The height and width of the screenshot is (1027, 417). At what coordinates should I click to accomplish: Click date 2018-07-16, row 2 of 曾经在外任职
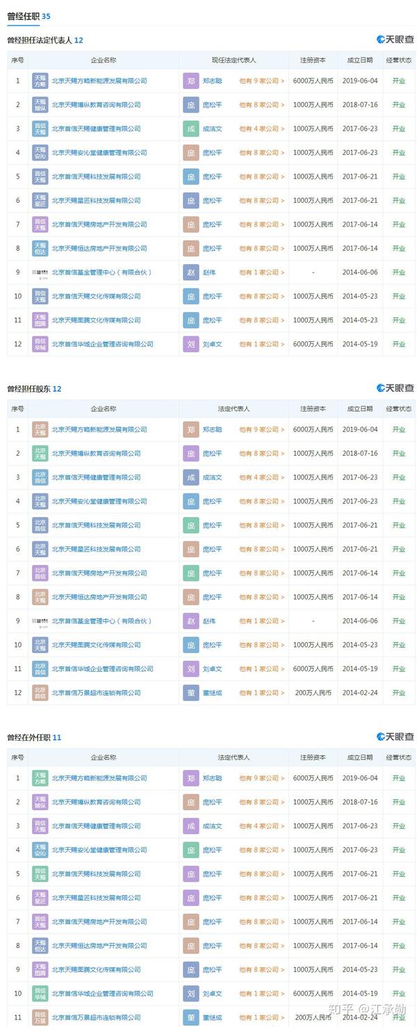click(x=360, y=803)
